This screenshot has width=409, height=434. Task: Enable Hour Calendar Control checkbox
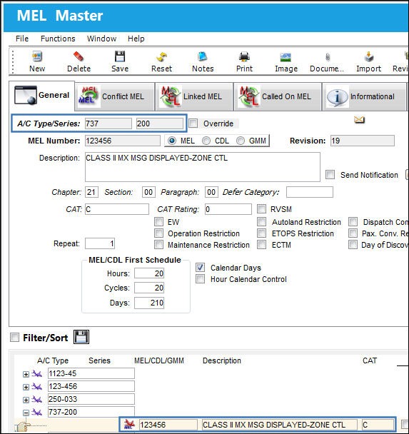pyautogui.click(x=200, y=278)
